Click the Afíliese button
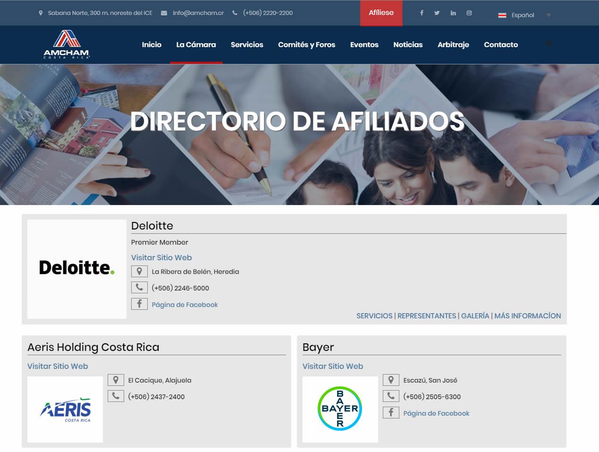This screenshot has height=452, width=599. click(381, 13)
